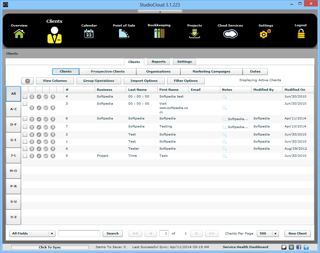
Task: Check the box for client #7
Action: pos(25,126)
